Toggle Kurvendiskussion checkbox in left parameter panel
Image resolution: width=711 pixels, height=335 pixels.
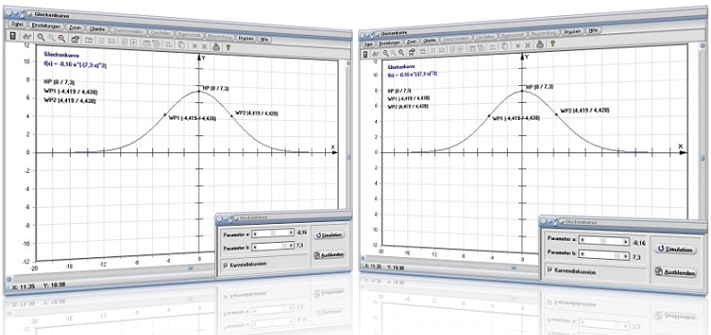coord(226,264)
